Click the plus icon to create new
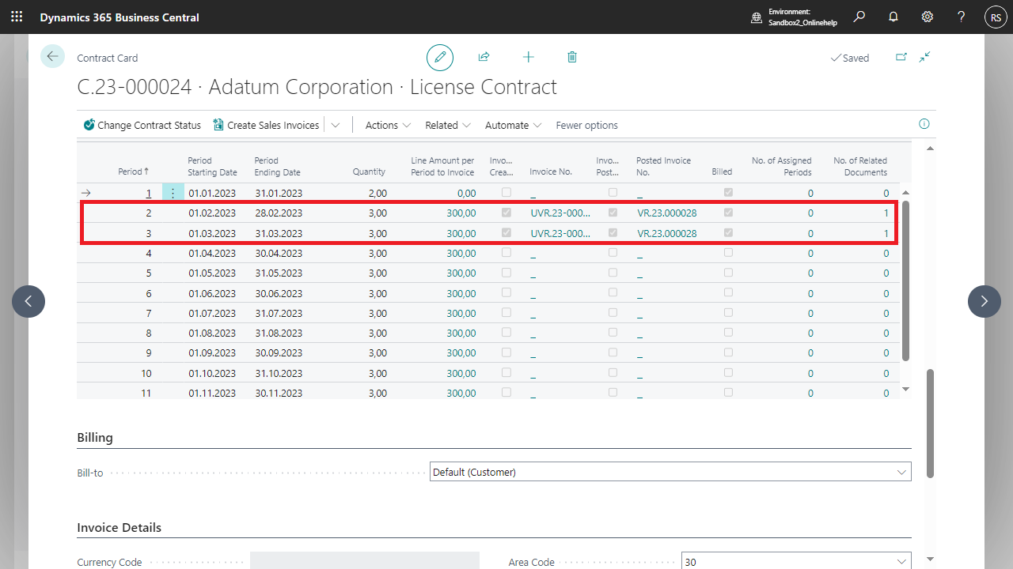The height and width of the screenshot is (569, 1013). (528, 57)
